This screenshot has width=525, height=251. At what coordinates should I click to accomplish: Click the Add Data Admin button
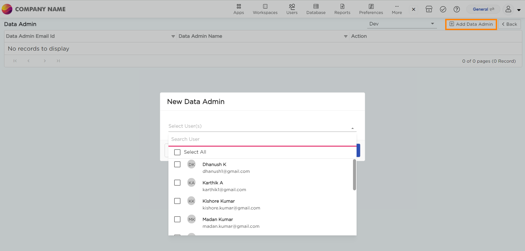point(471,24)
